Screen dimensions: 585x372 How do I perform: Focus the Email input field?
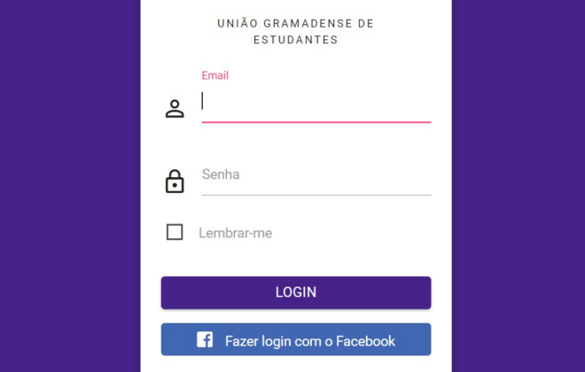[x=316, y=103]
